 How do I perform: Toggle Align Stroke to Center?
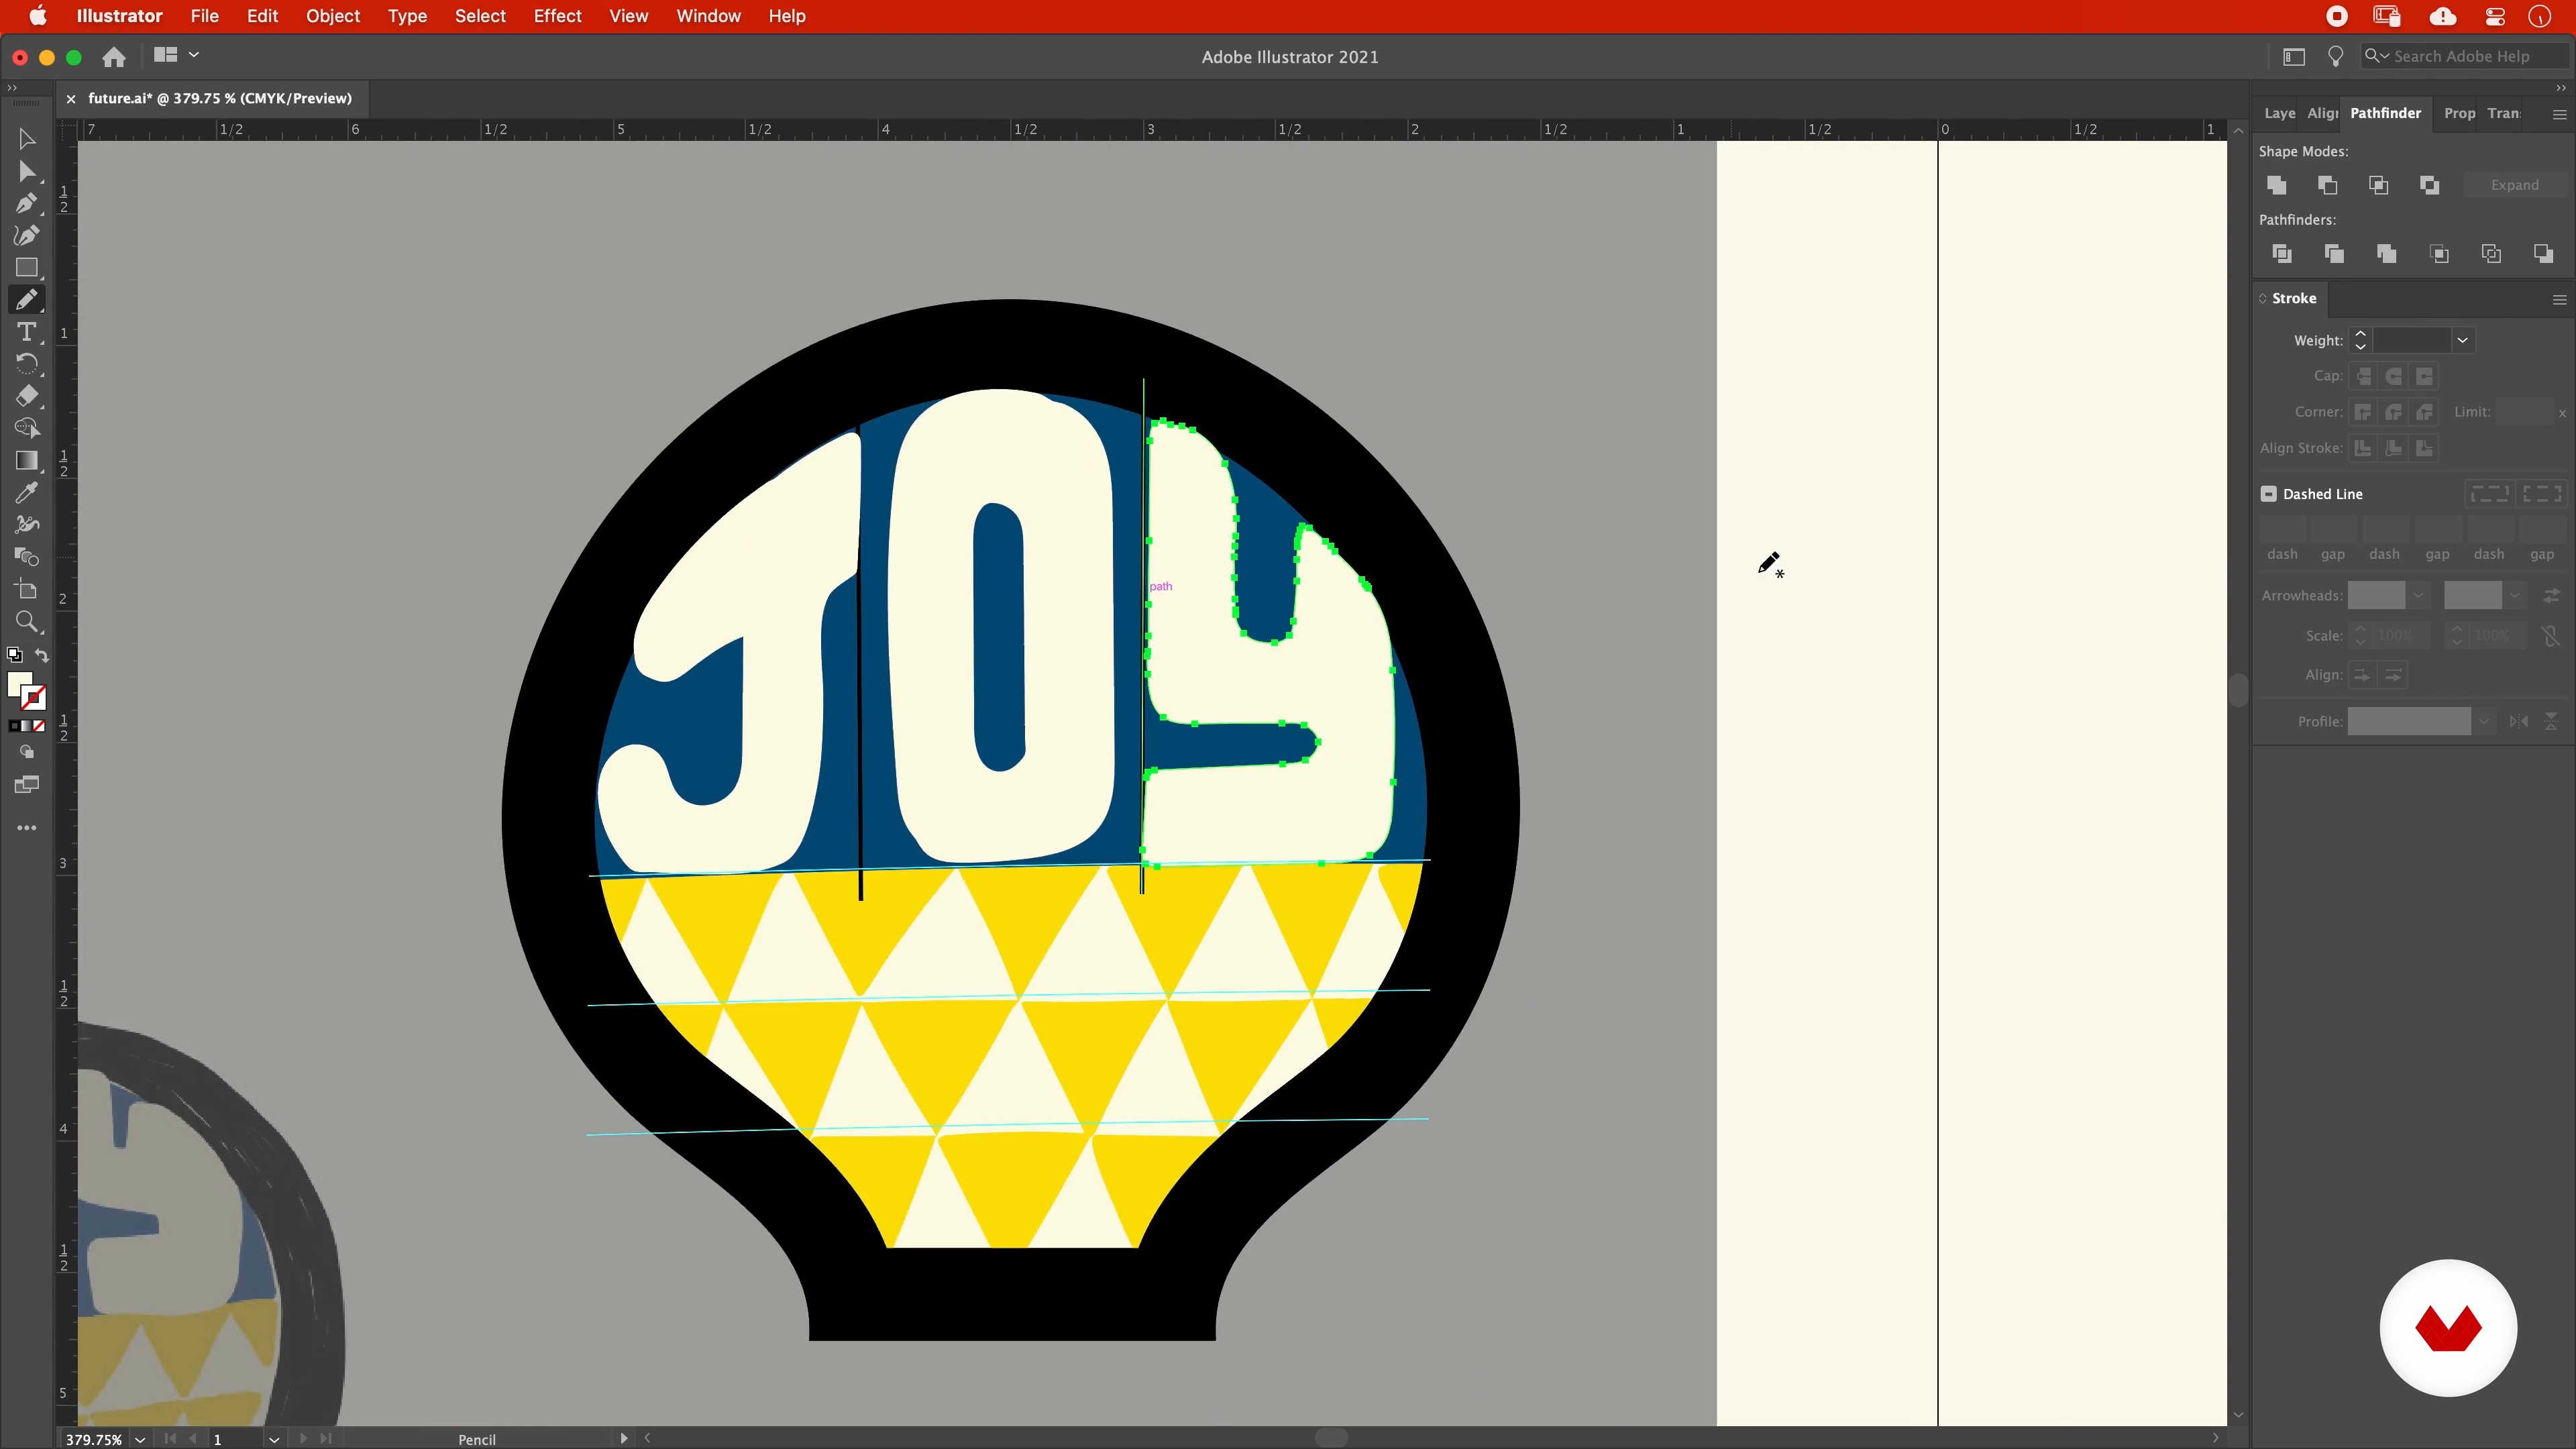tap(2363, 448)
